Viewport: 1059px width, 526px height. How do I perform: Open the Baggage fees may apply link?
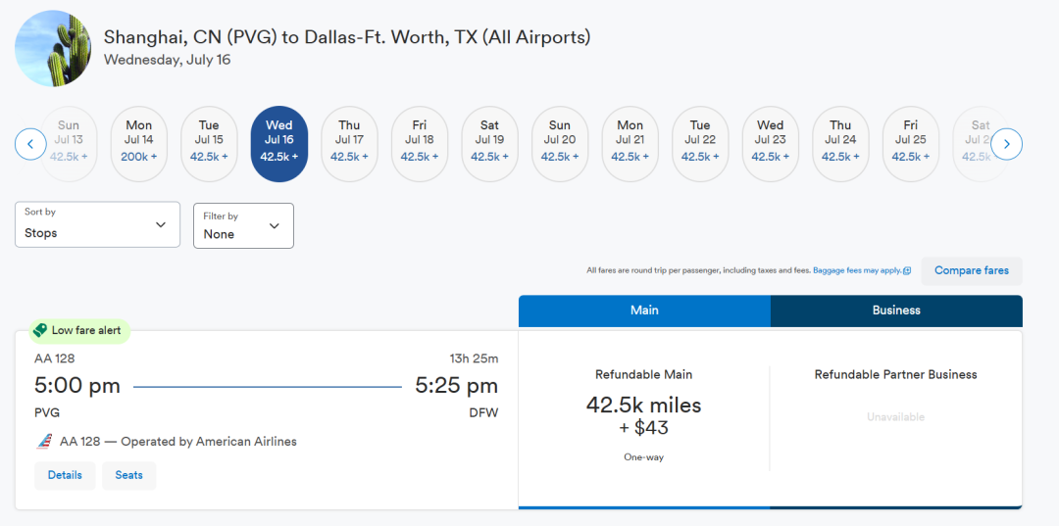click(x=857, y=271)
